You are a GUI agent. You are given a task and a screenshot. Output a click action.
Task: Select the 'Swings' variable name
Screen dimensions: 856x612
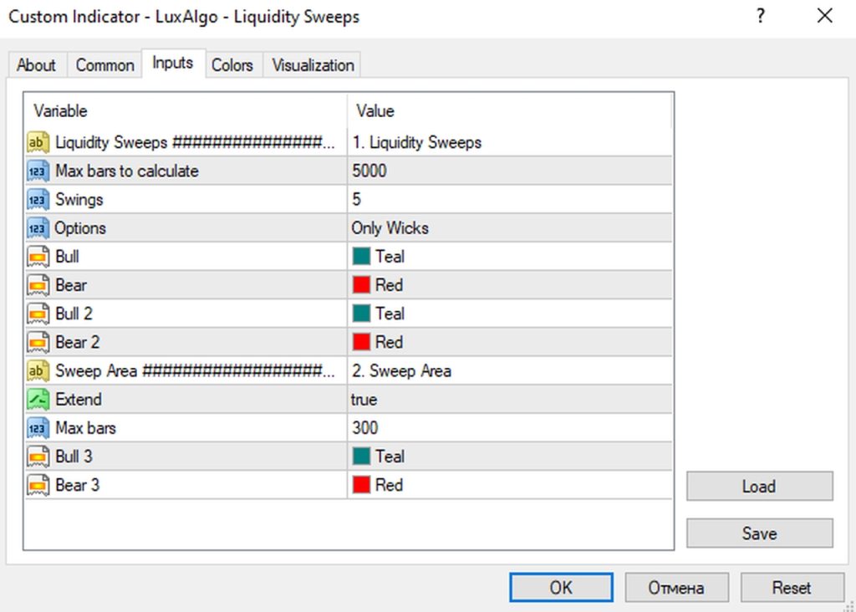(79, 200)
